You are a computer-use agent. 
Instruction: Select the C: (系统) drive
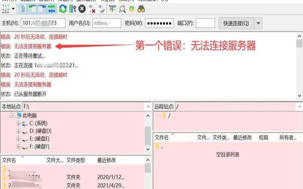pos(38,123)
